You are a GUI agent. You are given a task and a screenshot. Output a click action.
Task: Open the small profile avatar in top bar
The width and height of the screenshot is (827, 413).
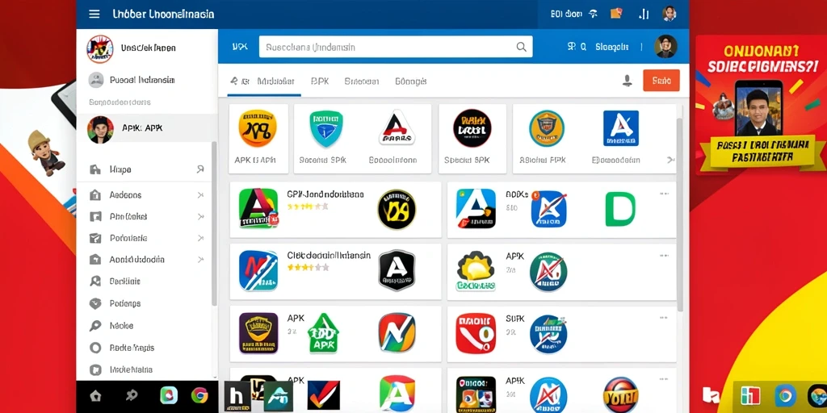tap(670, 15)
